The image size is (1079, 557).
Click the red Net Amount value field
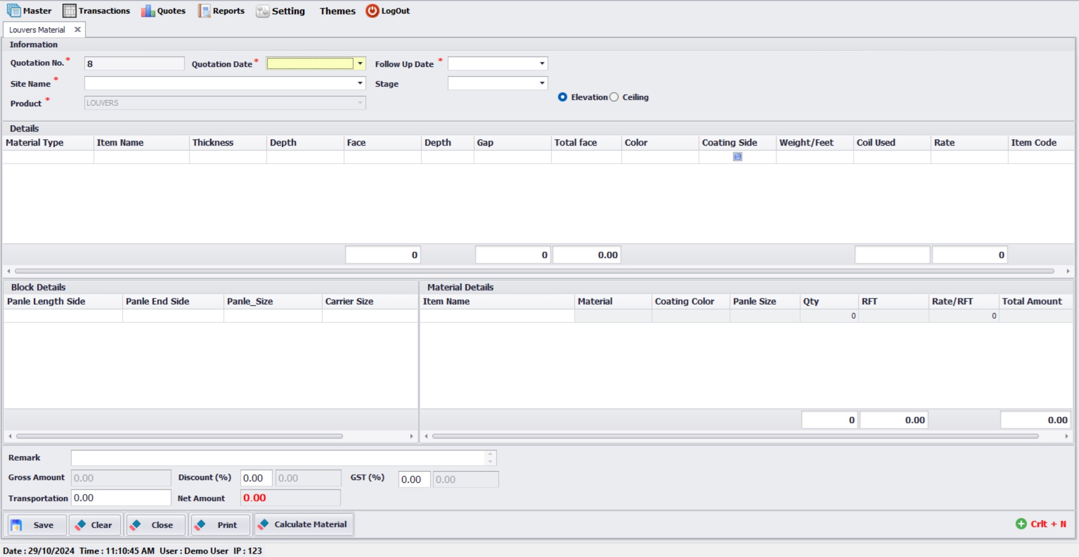tap(290, 498)
